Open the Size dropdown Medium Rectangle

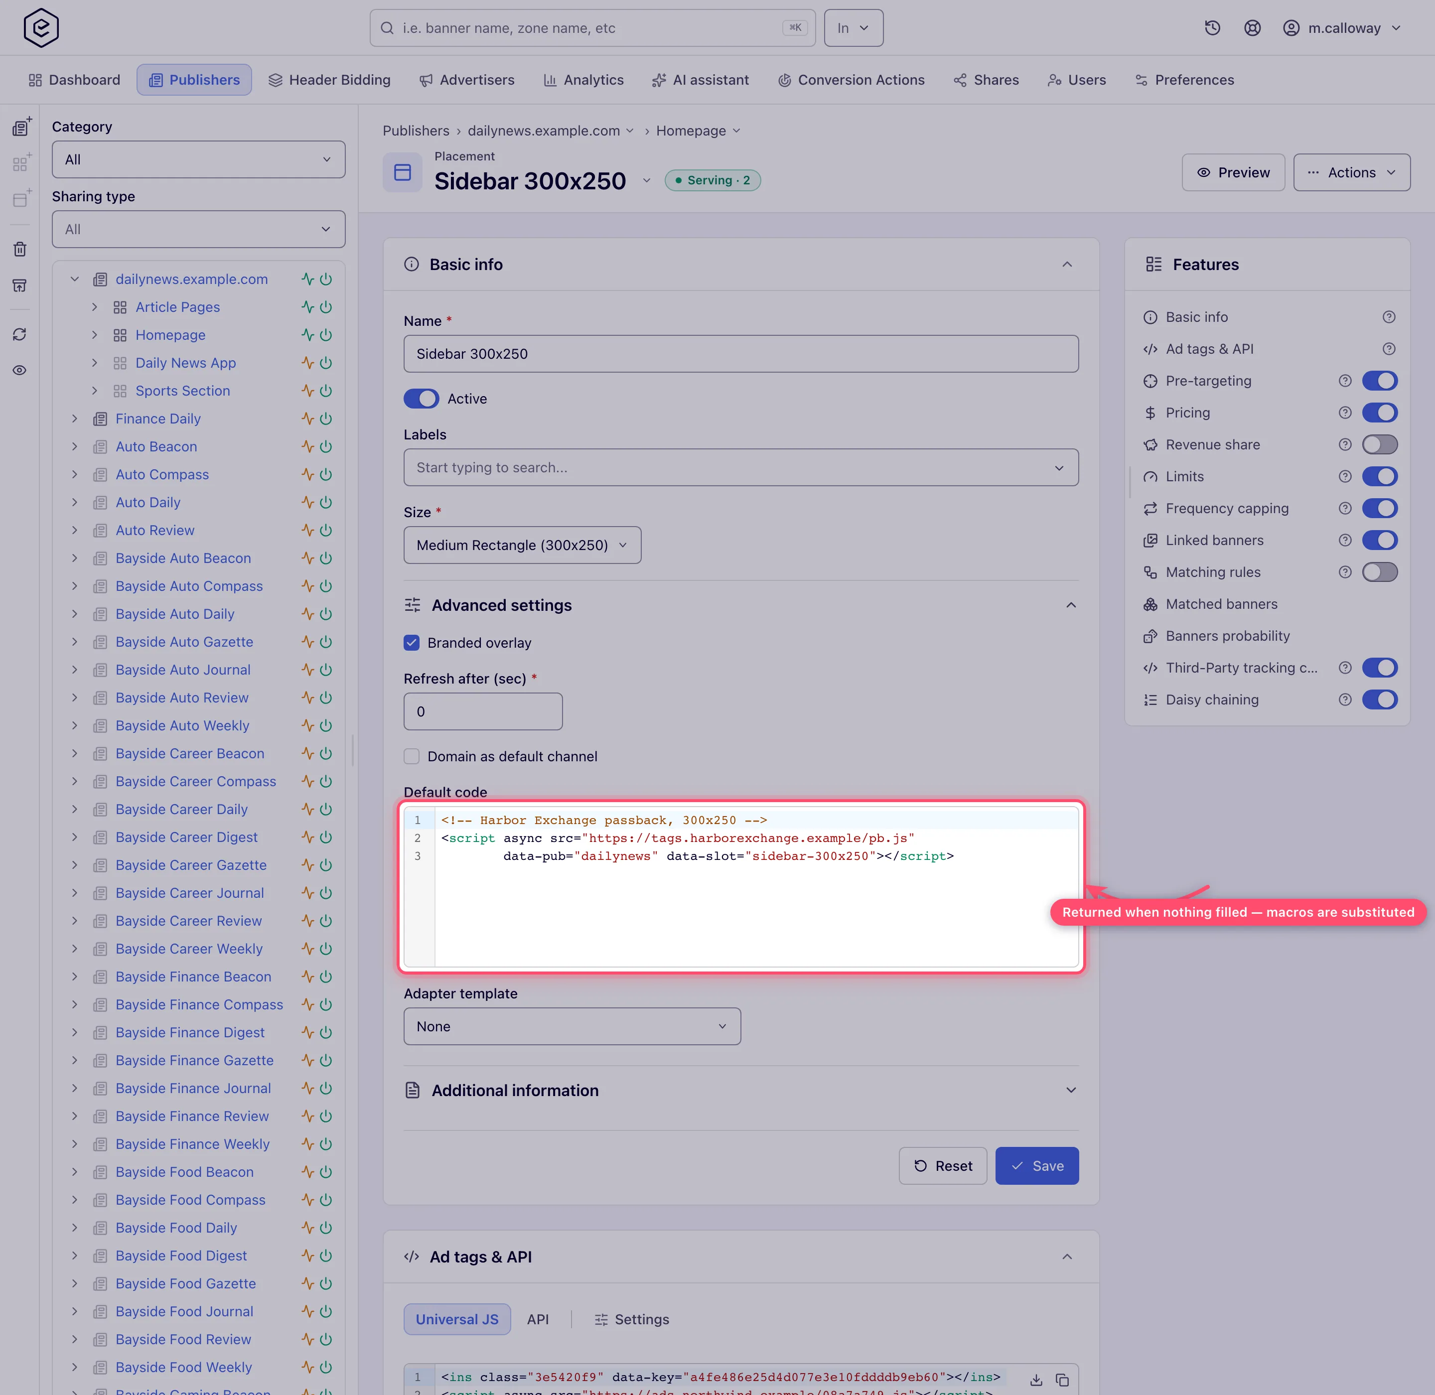pyautogui.click(x=522, y=545)
